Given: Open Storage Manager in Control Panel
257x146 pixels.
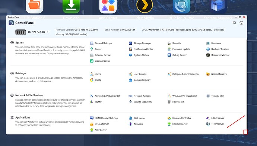Looking at the screenshot, I should [x=140, y=43].
